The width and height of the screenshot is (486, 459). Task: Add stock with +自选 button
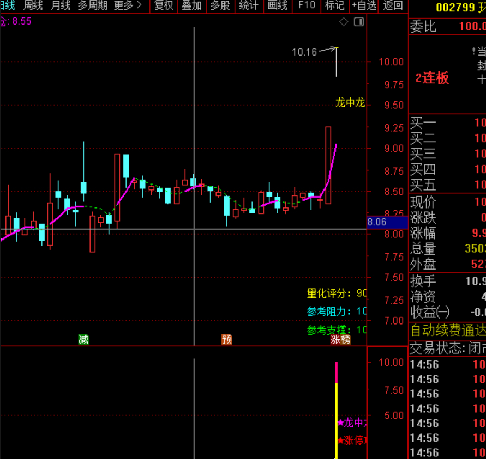coord(364,5)
